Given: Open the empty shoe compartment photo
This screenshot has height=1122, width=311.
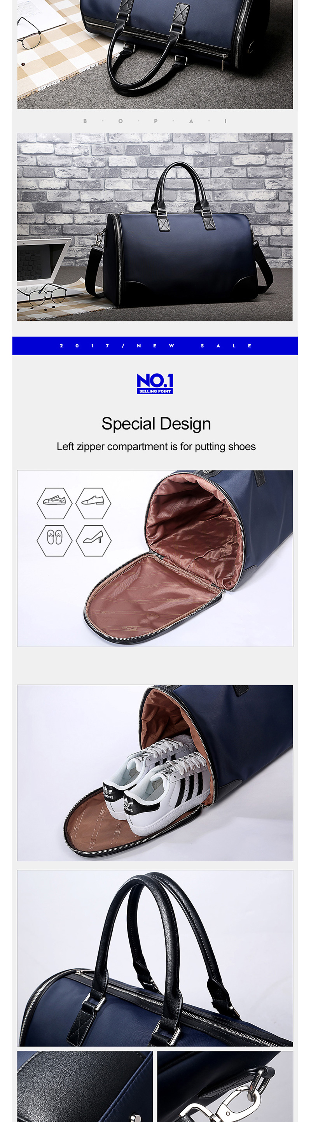Looking at the screenshot, I should pos(155,558).
